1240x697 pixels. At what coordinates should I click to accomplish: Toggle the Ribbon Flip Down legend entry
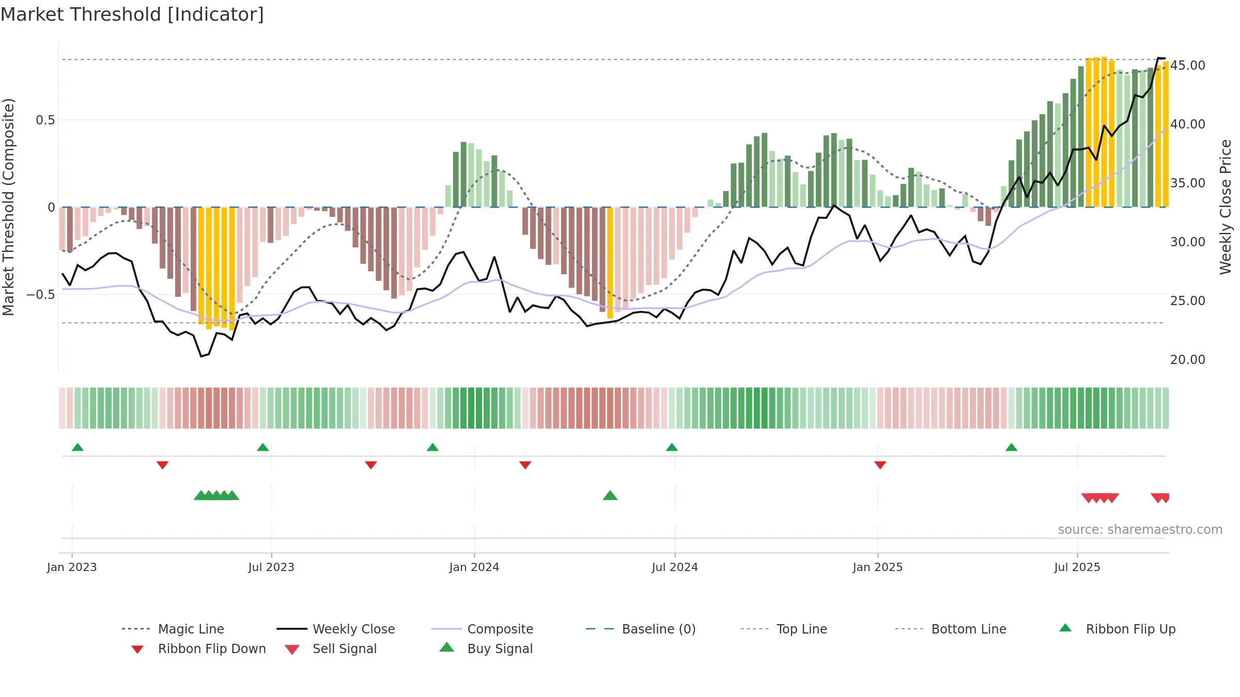tap(198, 649)
